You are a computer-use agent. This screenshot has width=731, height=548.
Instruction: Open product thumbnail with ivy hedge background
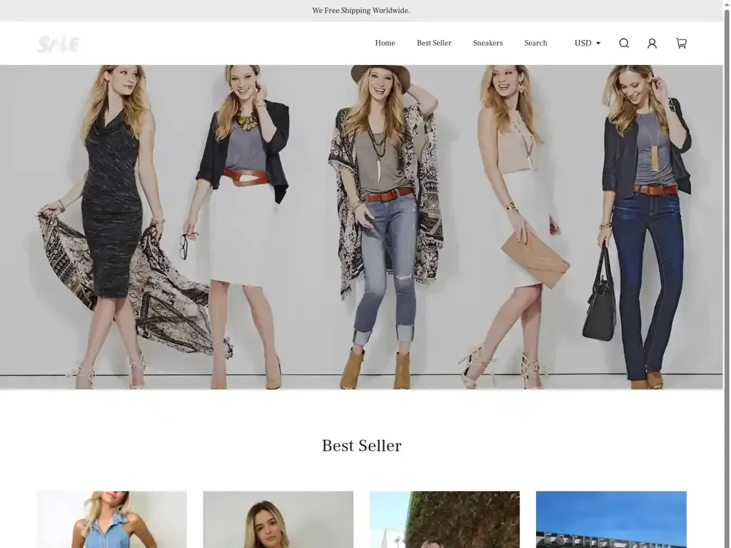point(444,519)
